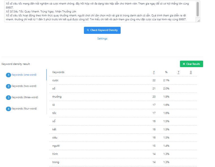Click the T column header

click(179, 72)
